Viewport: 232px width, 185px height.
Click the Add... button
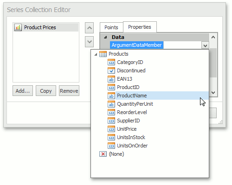23,91
